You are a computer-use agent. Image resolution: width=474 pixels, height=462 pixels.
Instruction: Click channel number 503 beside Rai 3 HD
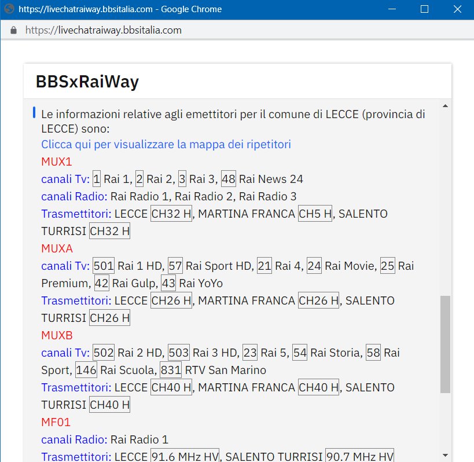[x=179, y=353]
